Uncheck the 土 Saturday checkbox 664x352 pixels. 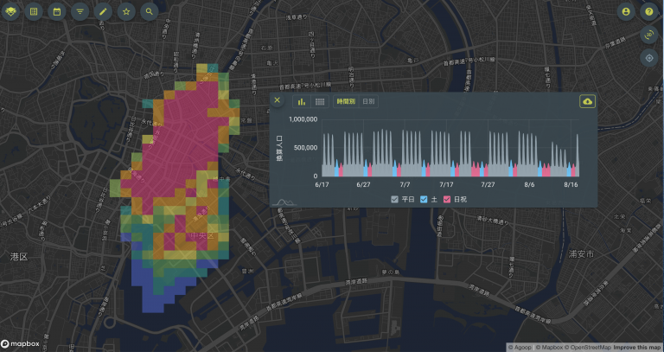[424, 200]
